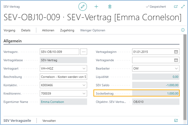The width and height of the screenshot is (188, 125).
Task: Click the plus icon to create new contract
Action: pyautogui.click(x=96, y=7)
